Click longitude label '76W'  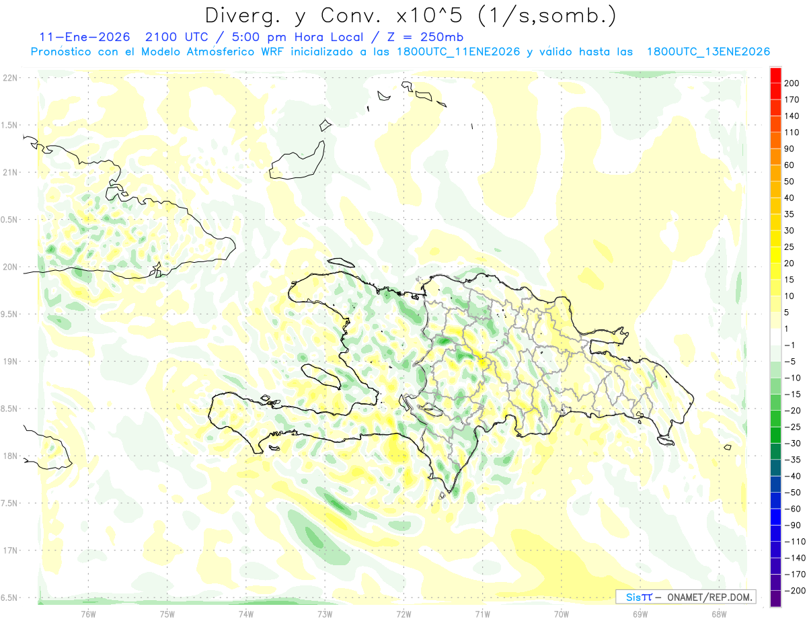coord(88,614)
